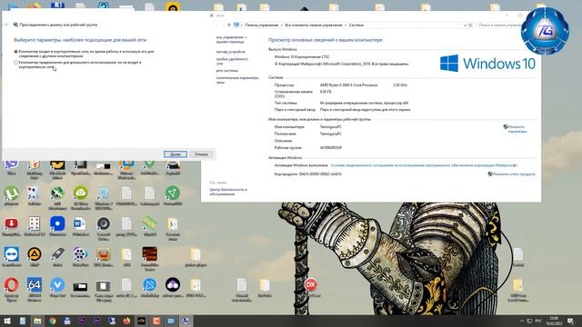Open the purple-on-black round desktop shortcut
Viewport: 582px width, 327px height.
click(x=173, y=287)
